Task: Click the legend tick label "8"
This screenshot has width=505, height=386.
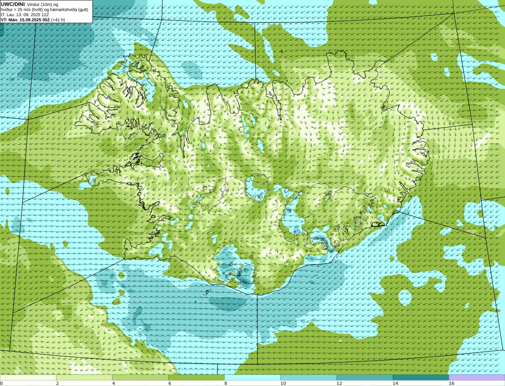Action: point(226,383)
